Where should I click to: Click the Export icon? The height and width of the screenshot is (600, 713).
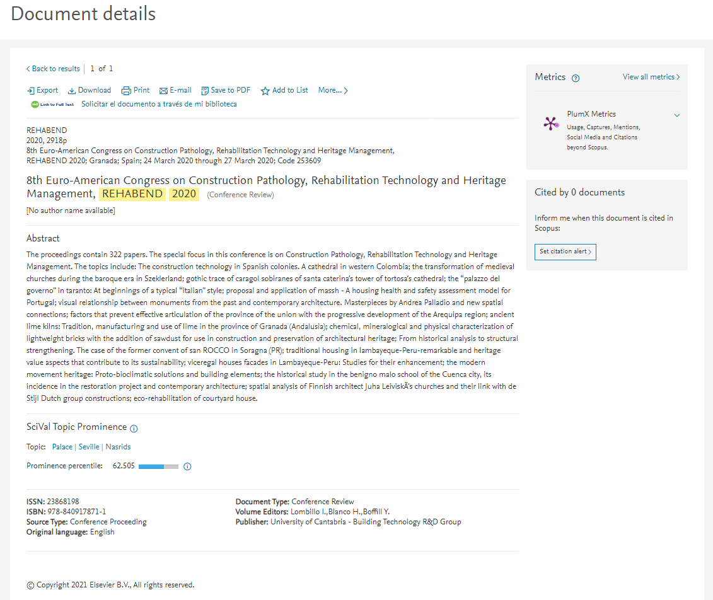(30, 91)
